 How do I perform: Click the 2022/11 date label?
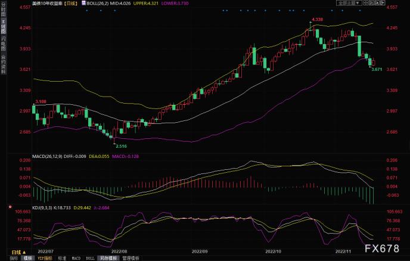[x=343, y=251]
